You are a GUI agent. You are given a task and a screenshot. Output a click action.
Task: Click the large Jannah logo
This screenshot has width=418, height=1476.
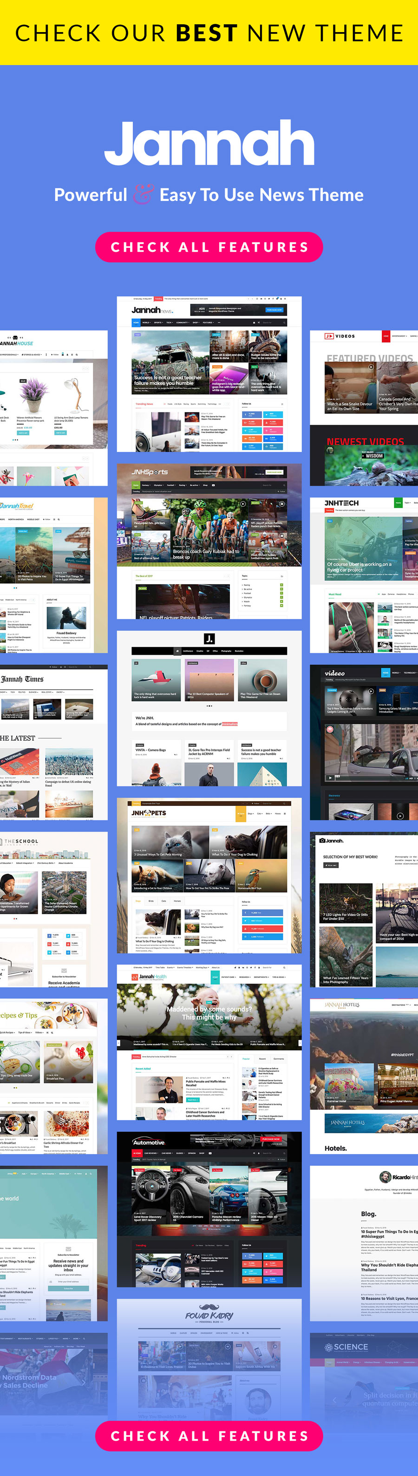pos(209,143)
